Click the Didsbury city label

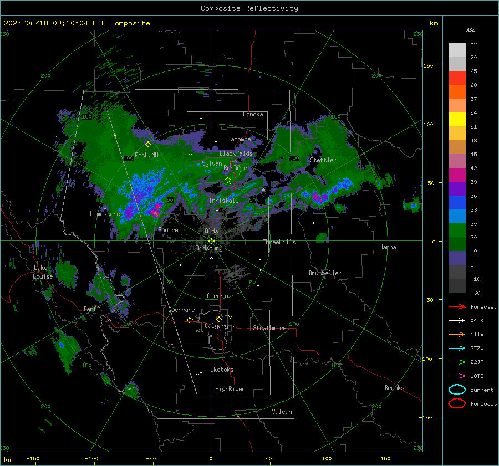[209, 248]
